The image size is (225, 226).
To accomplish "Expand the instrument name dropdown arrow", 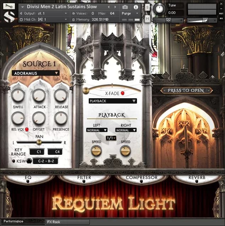I will (22, 7).
